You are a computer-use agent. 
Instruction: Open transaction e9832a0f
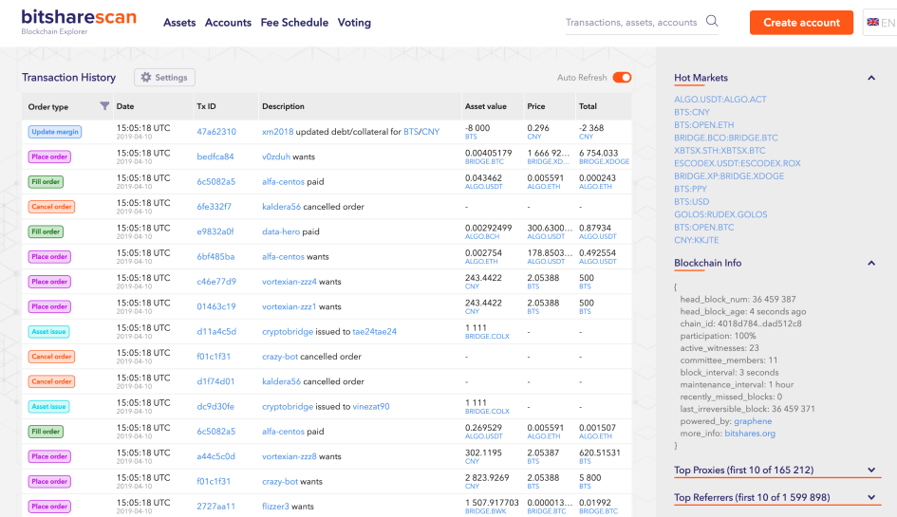(x=215, y=231)
